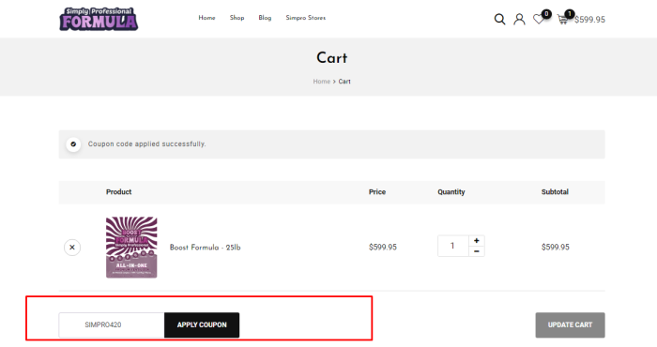Open the wishlist heart icon

pos(539,20)
